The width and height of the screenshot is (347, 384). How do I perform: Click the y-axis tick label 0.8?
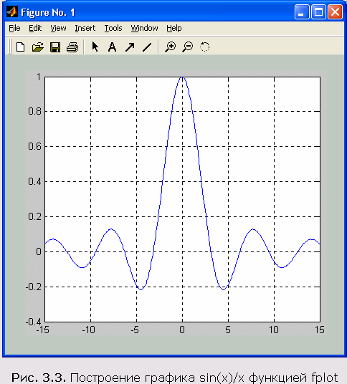pos(34,112)
